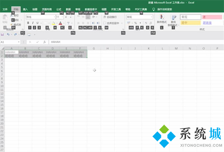Toggle Align Right in alignment group
Screen dimensions: 224x152
pos(88,23)
